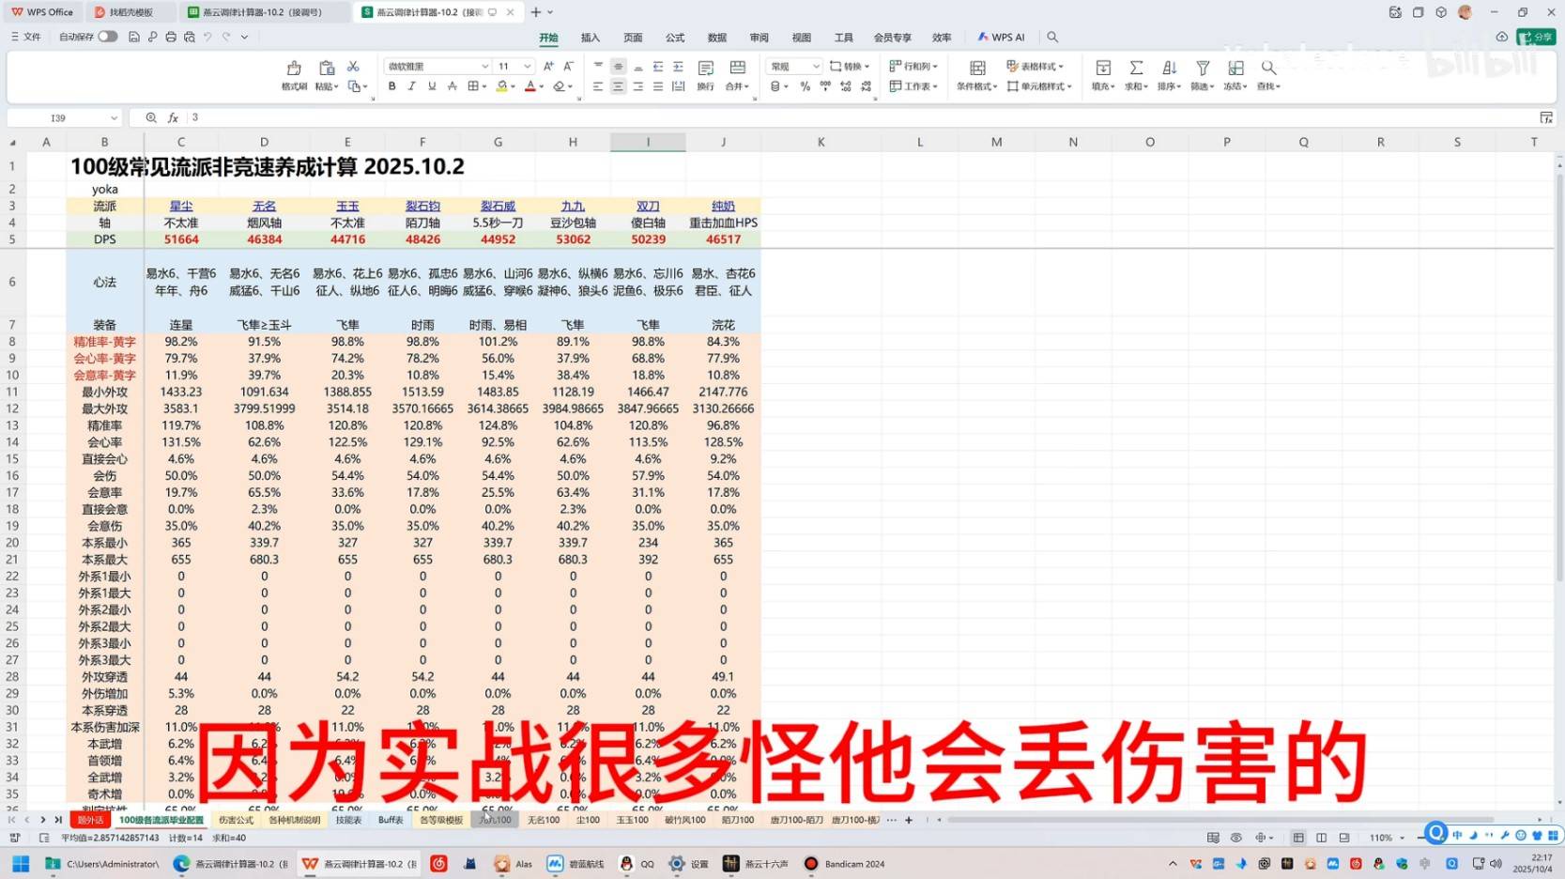Click the Wrap text (换行) icon

tap(705, 69)
